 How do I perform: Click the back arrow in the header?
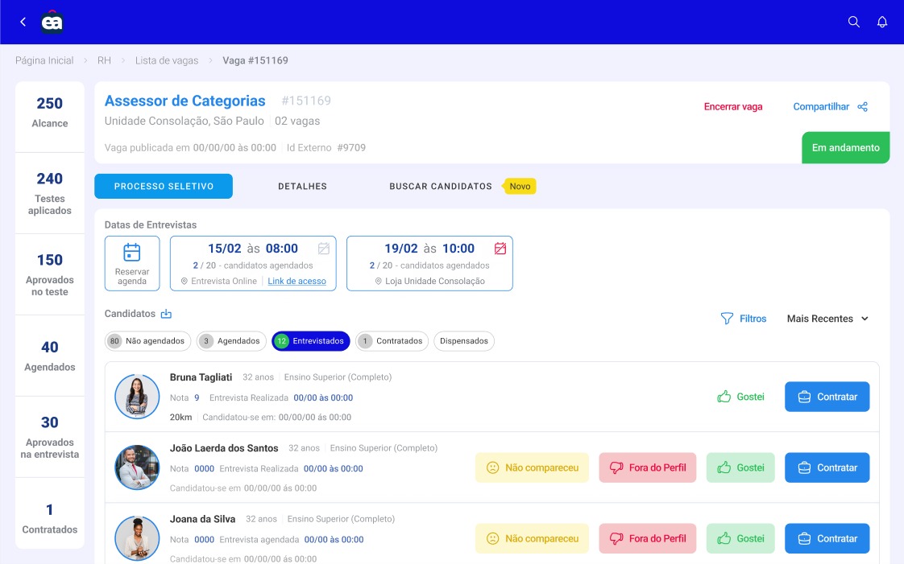click(x=23, y=22)
